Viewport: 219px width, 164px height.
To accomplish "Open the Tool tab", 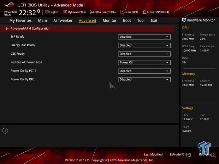I will [x=141, y=20].
